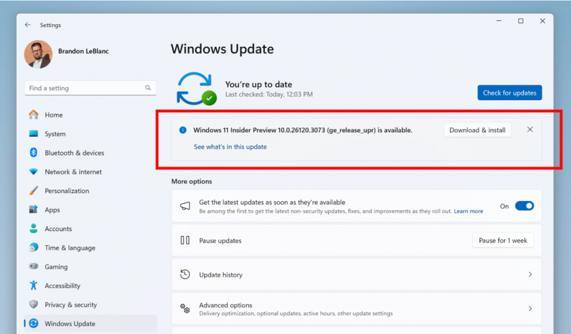Open Brandon LeBlanc profile picture
The height and width of the screenshot is (334, 571).
click(38, 54)
